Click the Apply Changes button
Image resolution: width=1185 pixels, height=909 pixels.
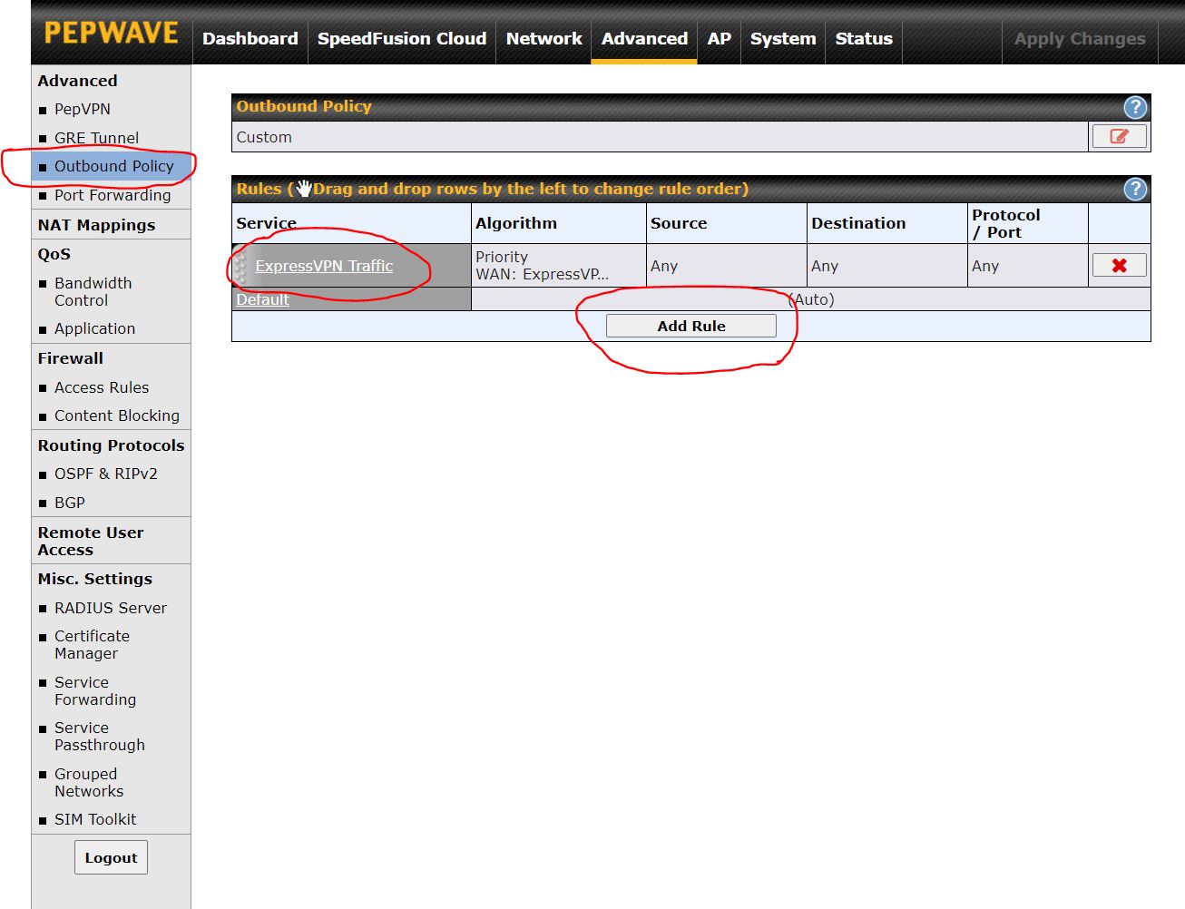coord(1079,39)
